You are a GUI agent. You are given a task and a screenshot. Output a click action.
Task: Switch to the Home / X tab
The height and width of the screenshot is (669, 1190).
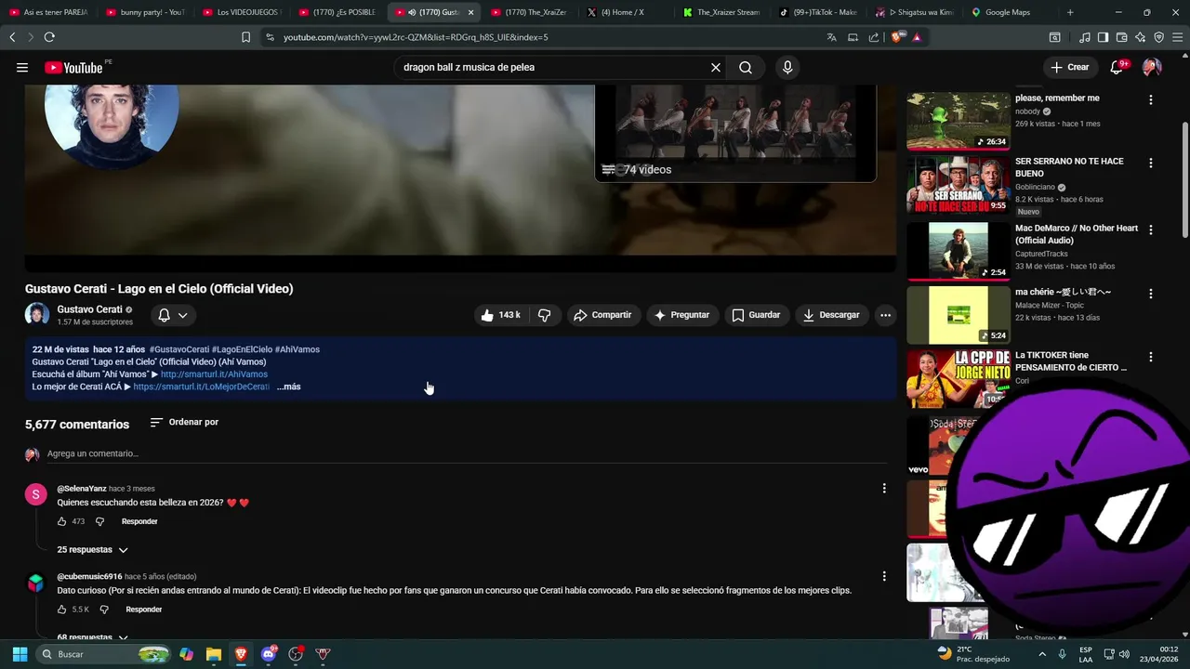(x=625, y=12)
